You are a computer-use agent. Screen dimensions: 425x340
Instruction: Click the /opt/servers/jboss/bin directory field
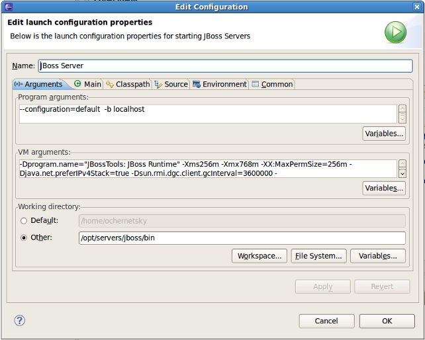coord(242,238)
